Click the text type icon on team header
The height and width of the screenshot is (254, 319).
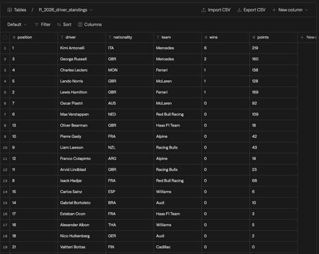158,37
